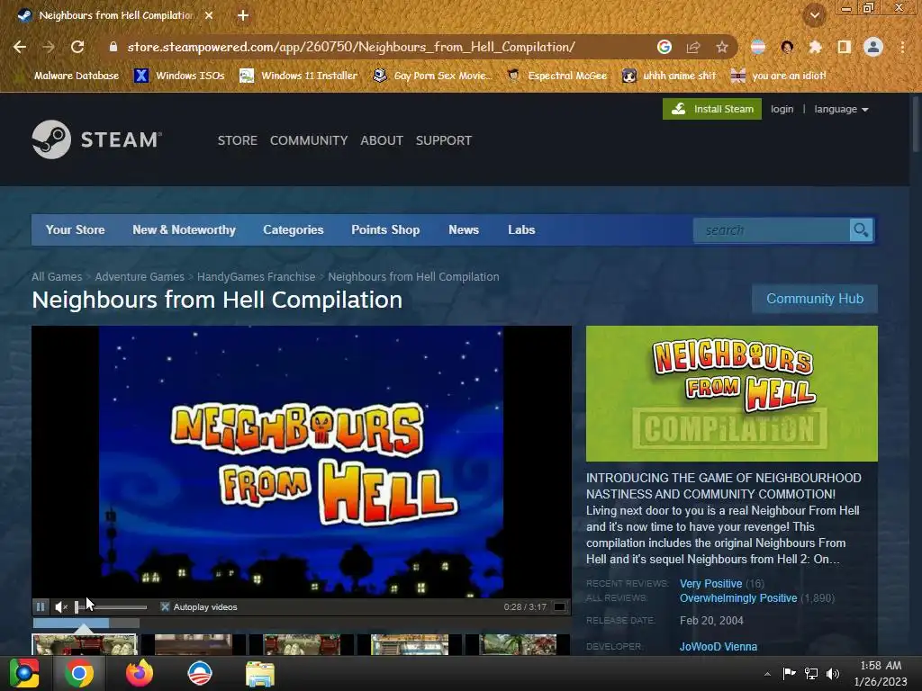922x691 pixels.
Task: Open the Very Positive recent reviews link
Action: tap(711, 583)
